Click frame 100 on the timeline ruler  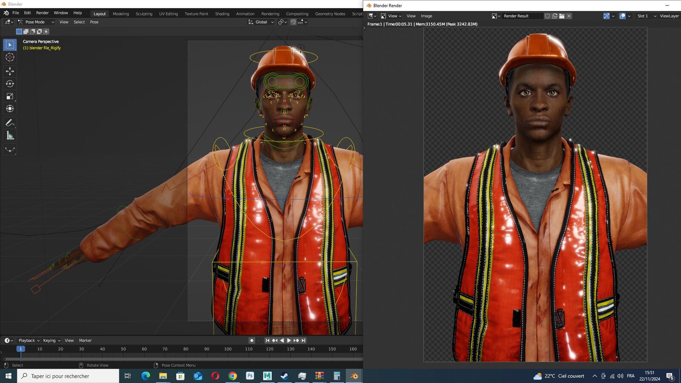coord(228,349)
